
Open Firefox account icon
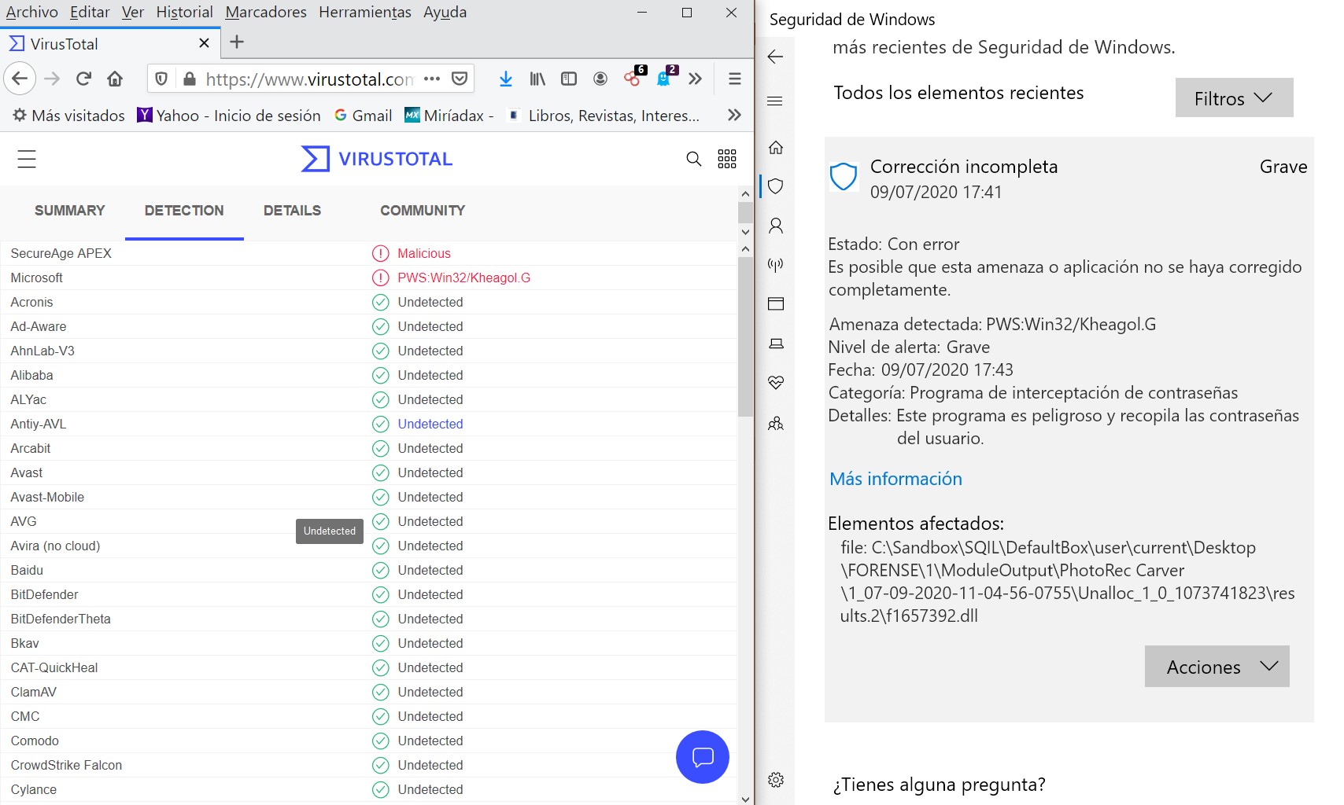(600, 79)
